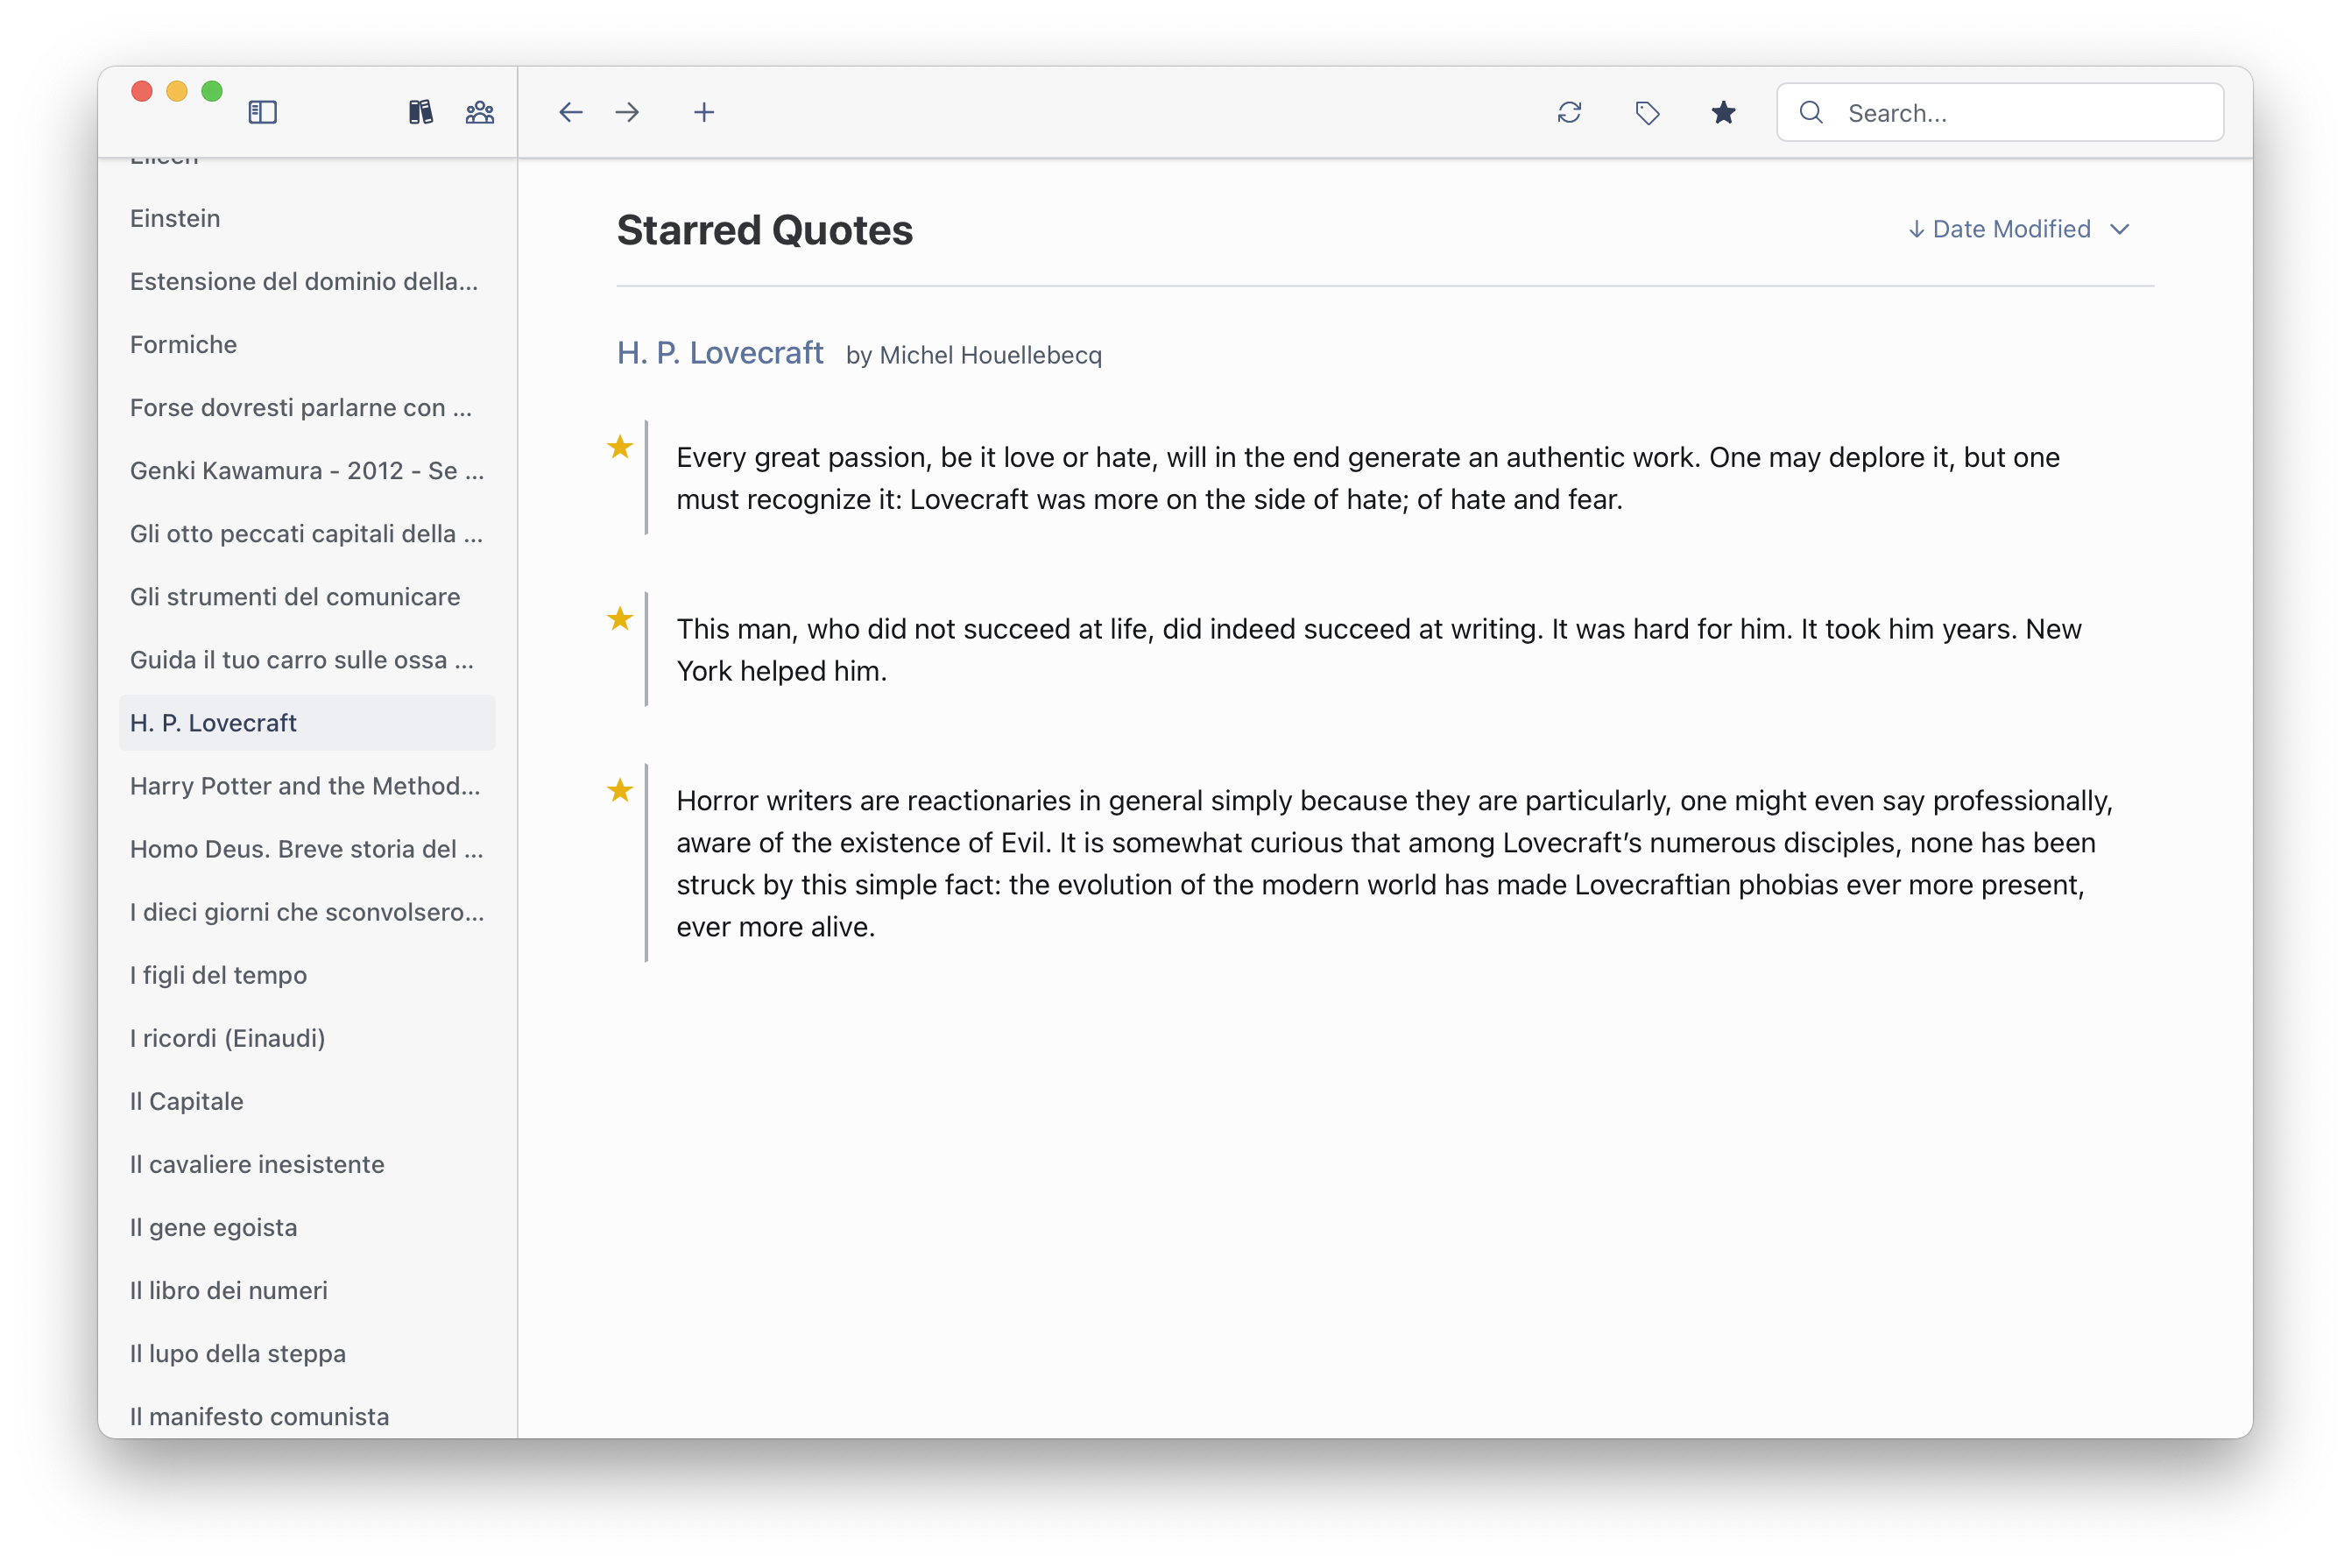The width and height of the screenshot is (2351, 1568).
Task: Select Einstein in the sidebar
Action: [x=307, y=218]
